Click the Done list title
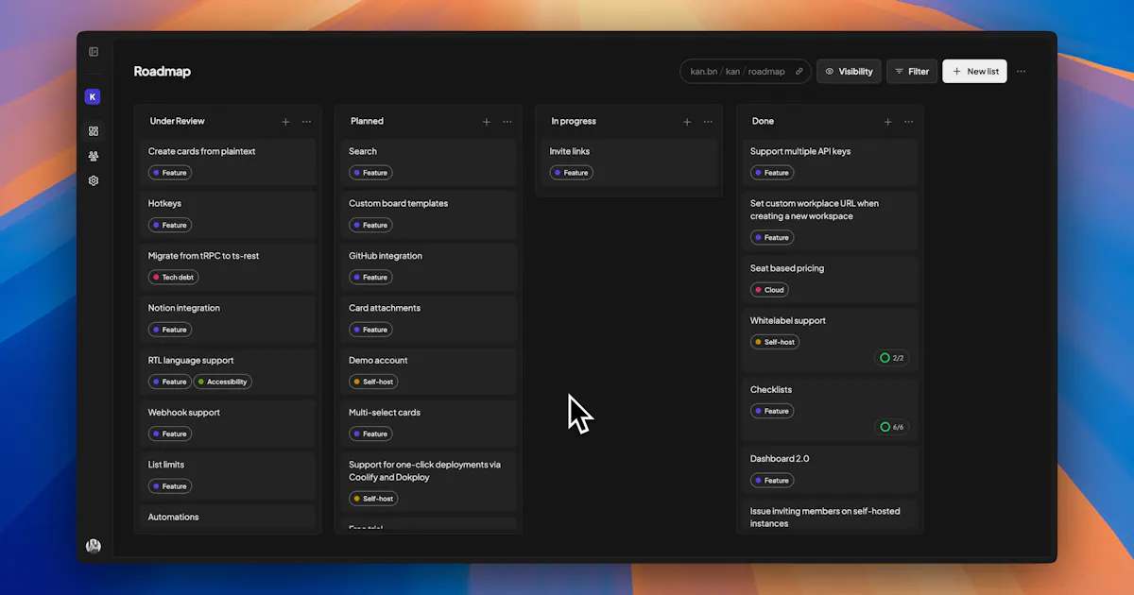Image resolution: width=1134 pixels, height=595 pixels. [x=763, y=122]
